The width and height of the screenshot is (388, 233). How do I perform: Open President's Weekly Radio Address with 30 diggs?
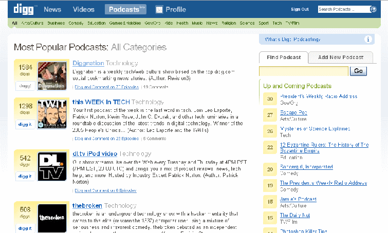click(319, 96)
